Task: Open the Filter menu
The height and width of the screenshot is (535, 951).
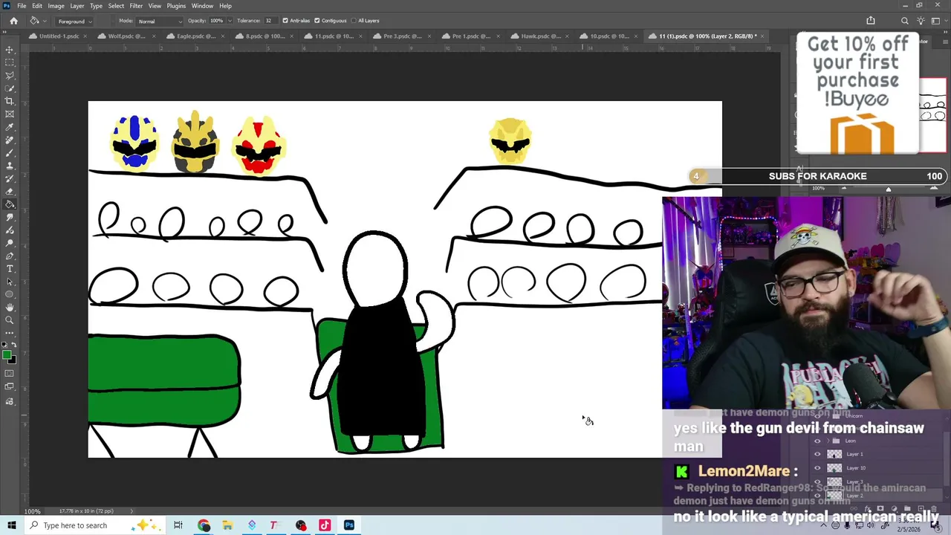Action: [x=136, y=6]
